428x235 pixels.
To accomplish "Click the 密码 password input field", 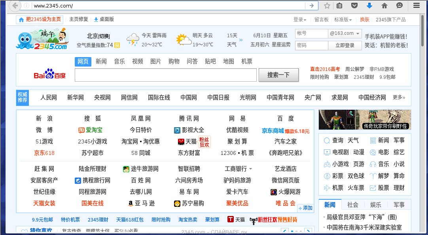I will (x=311, y=46).
